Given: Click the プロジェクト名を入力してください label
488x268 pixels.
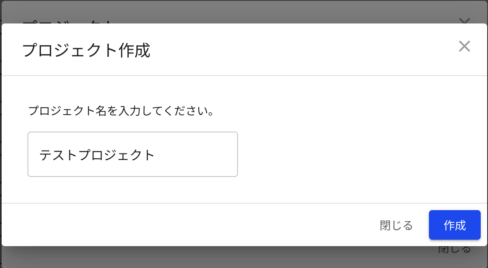Looking at the screenshot, I should point(121,111).
